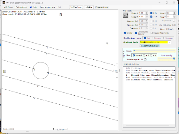The height and width of the screenshot is (134, 179).
Task: Open the Plot options... menu
Action: [x=21, y=7]
